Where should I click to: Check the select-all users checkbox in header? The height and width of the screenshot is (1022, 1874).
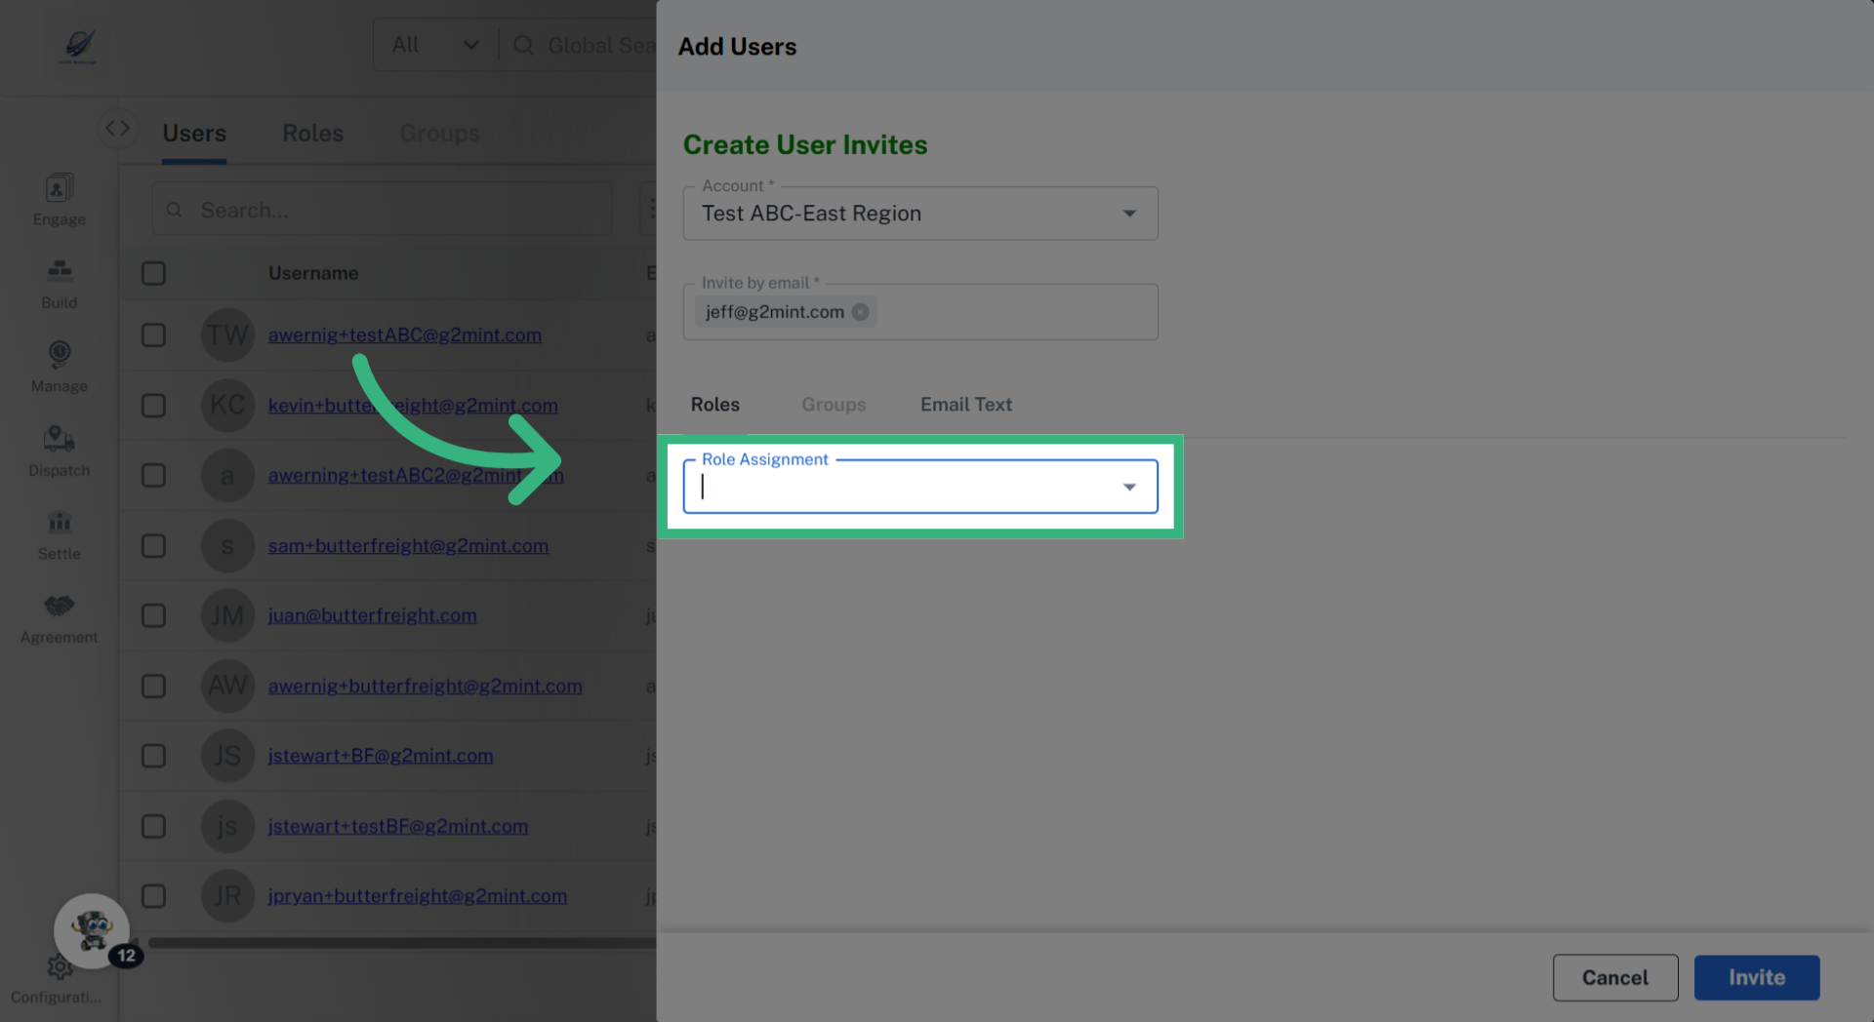click(153, 273)
